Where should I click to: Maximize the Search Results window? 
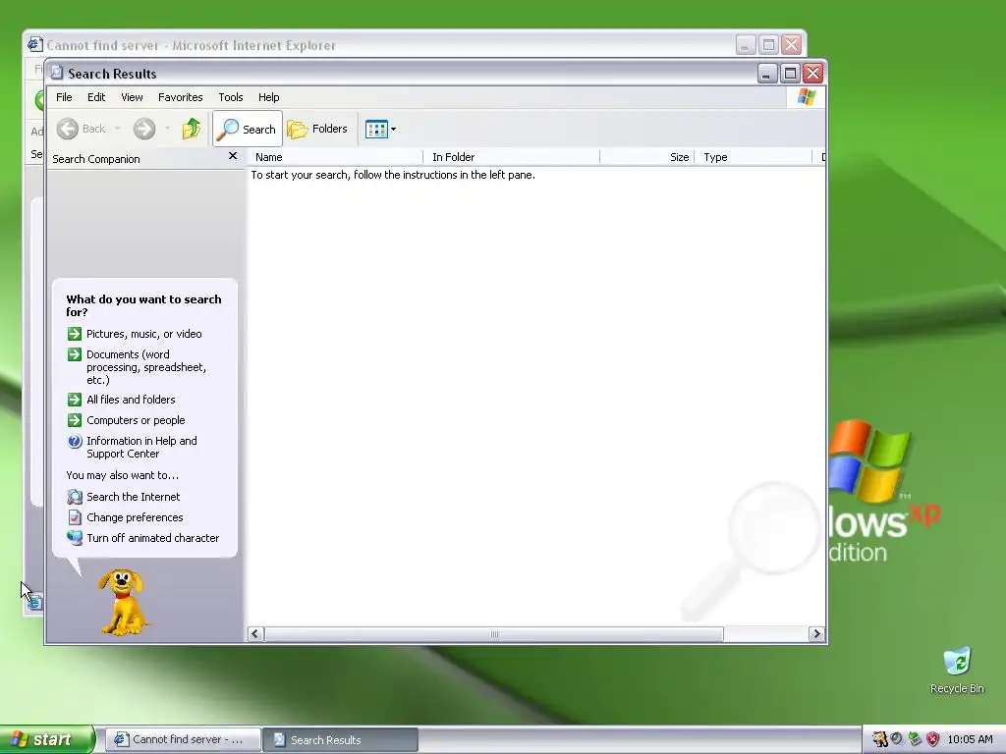click(791, 74)
